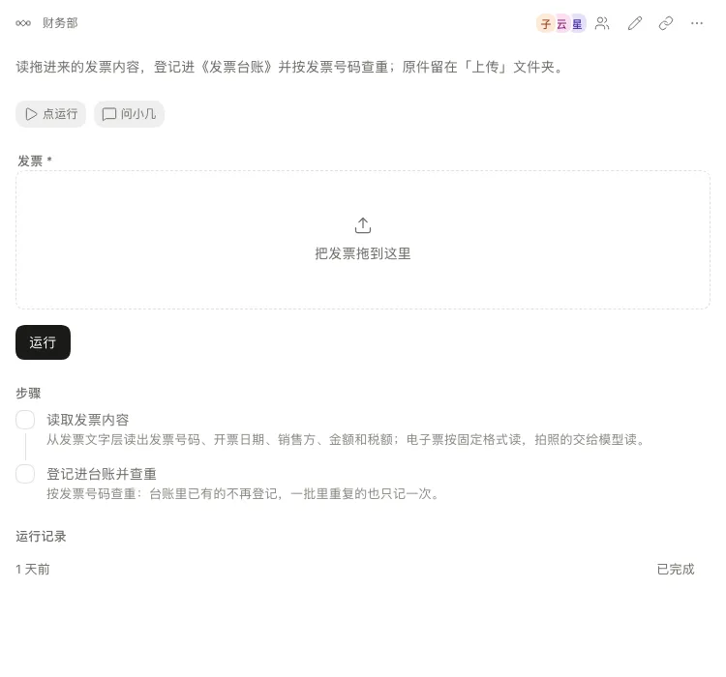
Task: Click the 把发票拖到这里 upload area
Action: tap(363, 240)
